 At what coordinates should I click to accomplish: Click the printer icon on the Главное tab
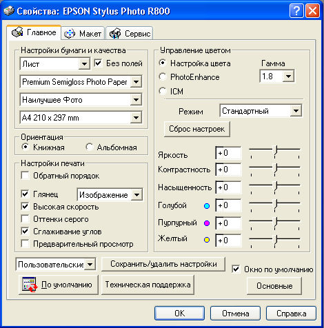tap(17, 32)
